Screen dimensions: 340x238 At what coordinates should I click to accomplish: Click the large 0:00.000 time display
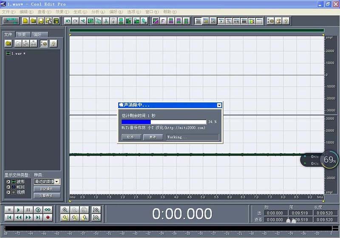click(x=182, y=214)
